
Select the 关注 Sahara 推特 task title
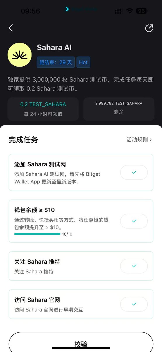click(37, 262)
